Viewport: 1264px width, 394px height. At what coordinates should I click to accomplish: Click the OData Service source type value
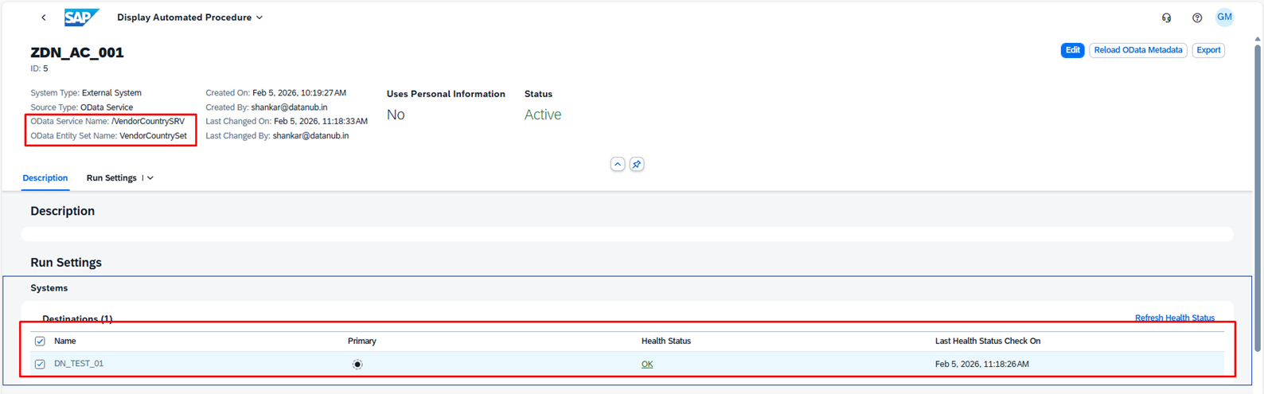(x=107, y=107)
